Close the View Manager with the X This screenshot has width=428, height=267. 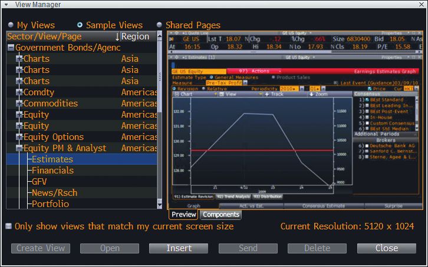(421, 4)
